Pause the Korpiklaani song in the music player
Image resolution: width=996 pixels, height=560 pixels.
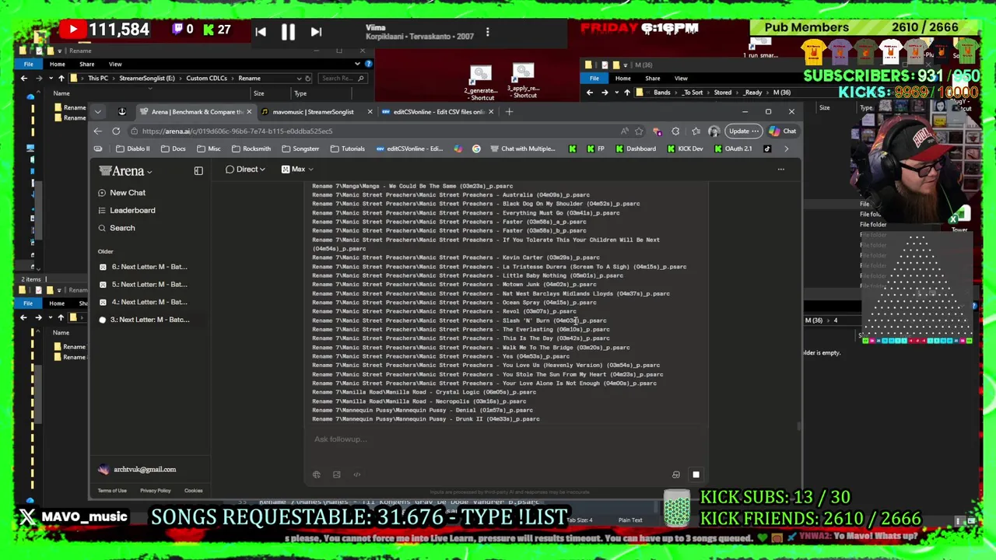pos(287,32)
